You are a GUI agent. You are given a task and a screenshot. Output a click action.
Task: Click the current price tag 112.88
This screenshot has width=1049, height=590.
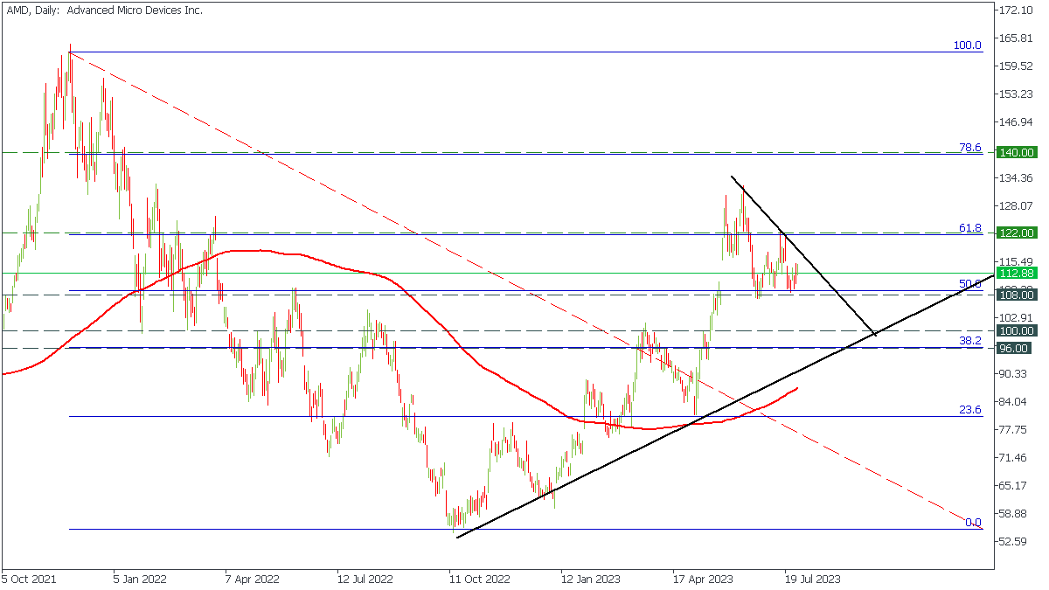click(x=1016, y=273)
